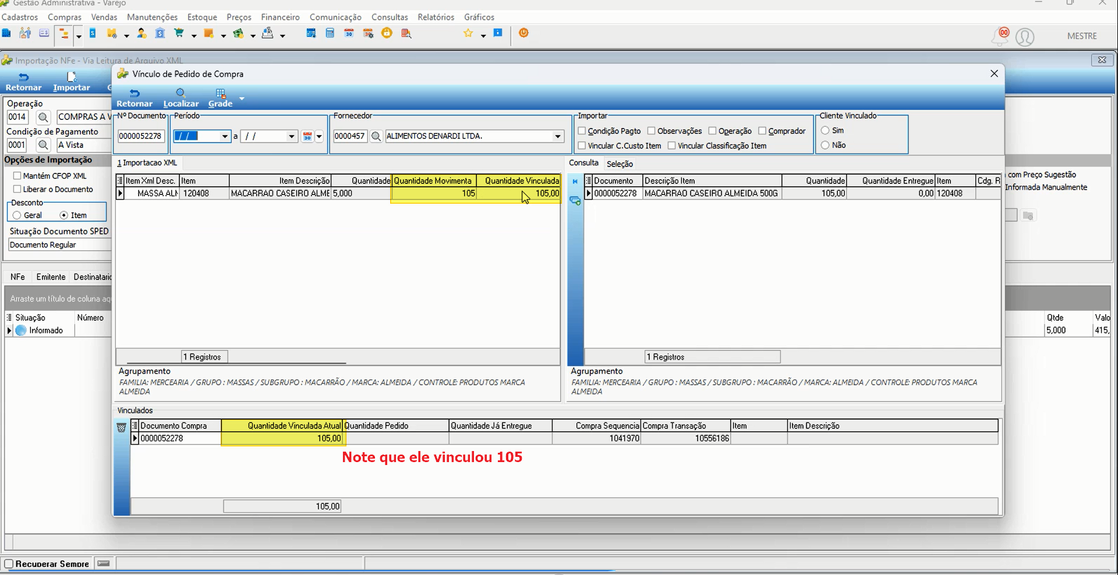
Task: Click the Quantidade Vinculada column header
Action: tap(519, 181)
